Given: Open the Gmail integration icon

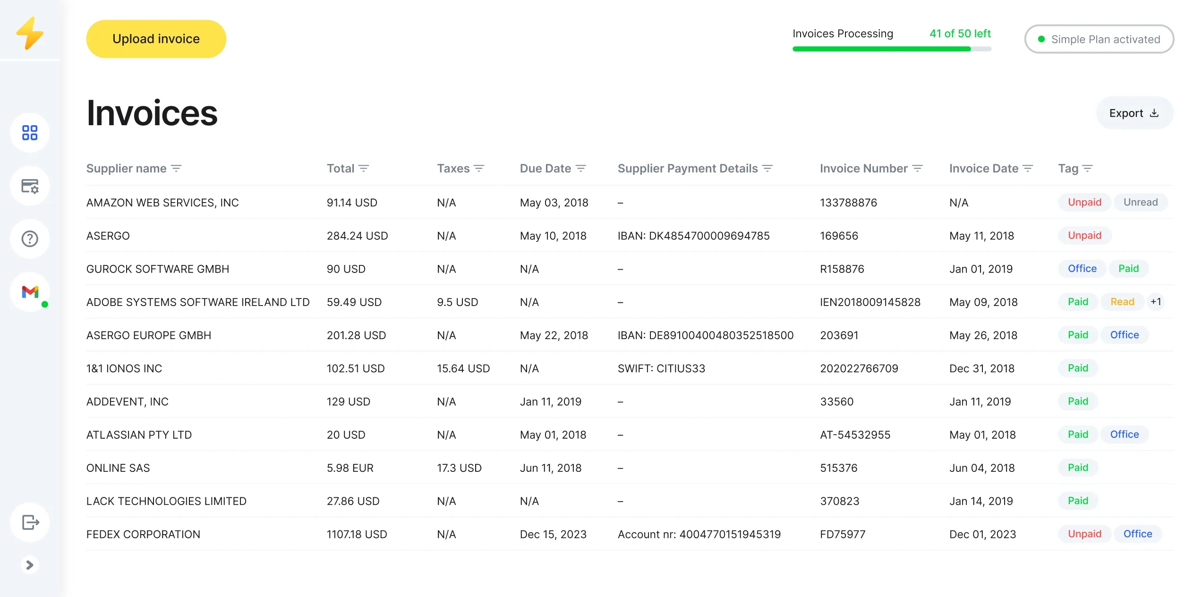Looking at the screenshot, I should [x=29, y=292].
